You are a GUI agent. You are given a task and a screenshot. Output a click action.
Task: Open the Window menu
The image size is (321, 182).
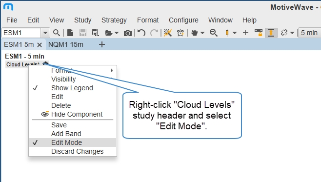coord(221,20)
